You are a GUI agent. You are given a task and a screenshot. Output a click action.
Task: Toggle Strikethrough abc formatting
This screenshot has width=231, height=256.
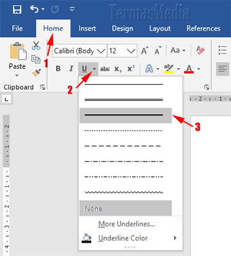(x=105, y=69)
